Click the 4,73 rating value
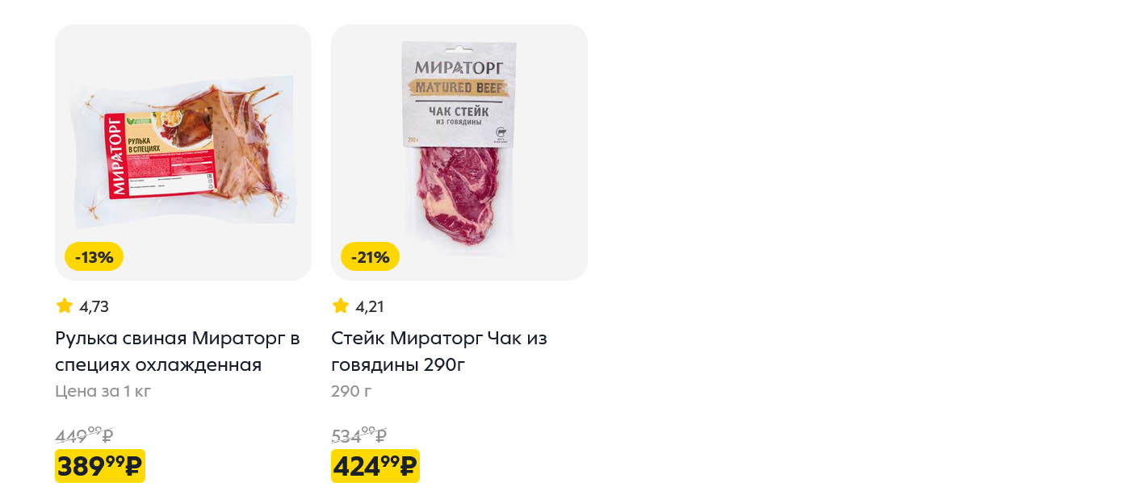The height and width of the screenshot is (491, 1132). tap(94, 306)
